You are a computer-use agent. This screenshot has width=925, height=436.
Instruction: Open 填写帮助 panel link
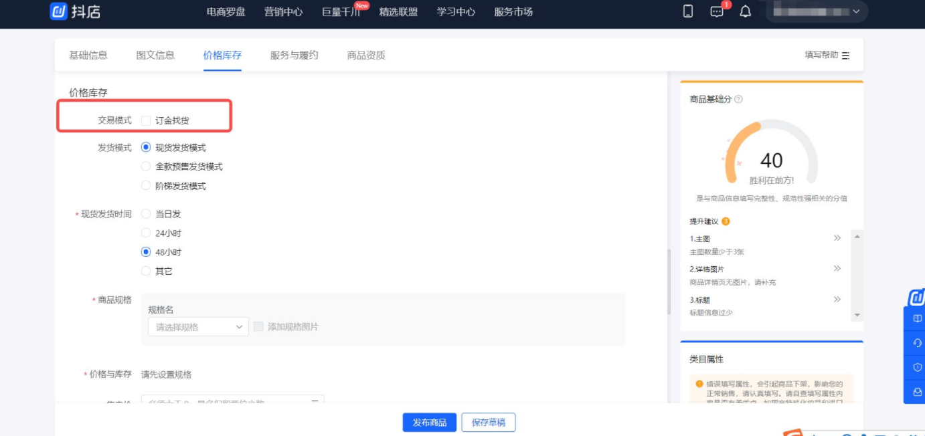pyautogui.click(x=827, y=56)
